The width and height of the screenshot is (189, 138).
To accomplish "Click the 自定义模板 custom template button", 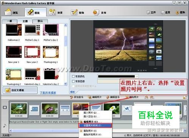I will coord(20,90).
